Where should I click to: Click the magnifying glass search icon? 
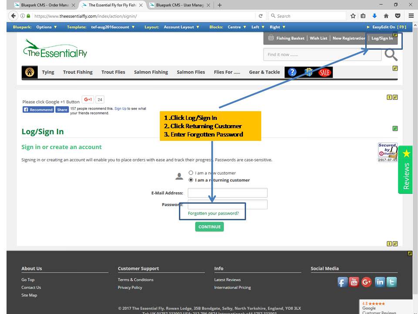(391, 55)
